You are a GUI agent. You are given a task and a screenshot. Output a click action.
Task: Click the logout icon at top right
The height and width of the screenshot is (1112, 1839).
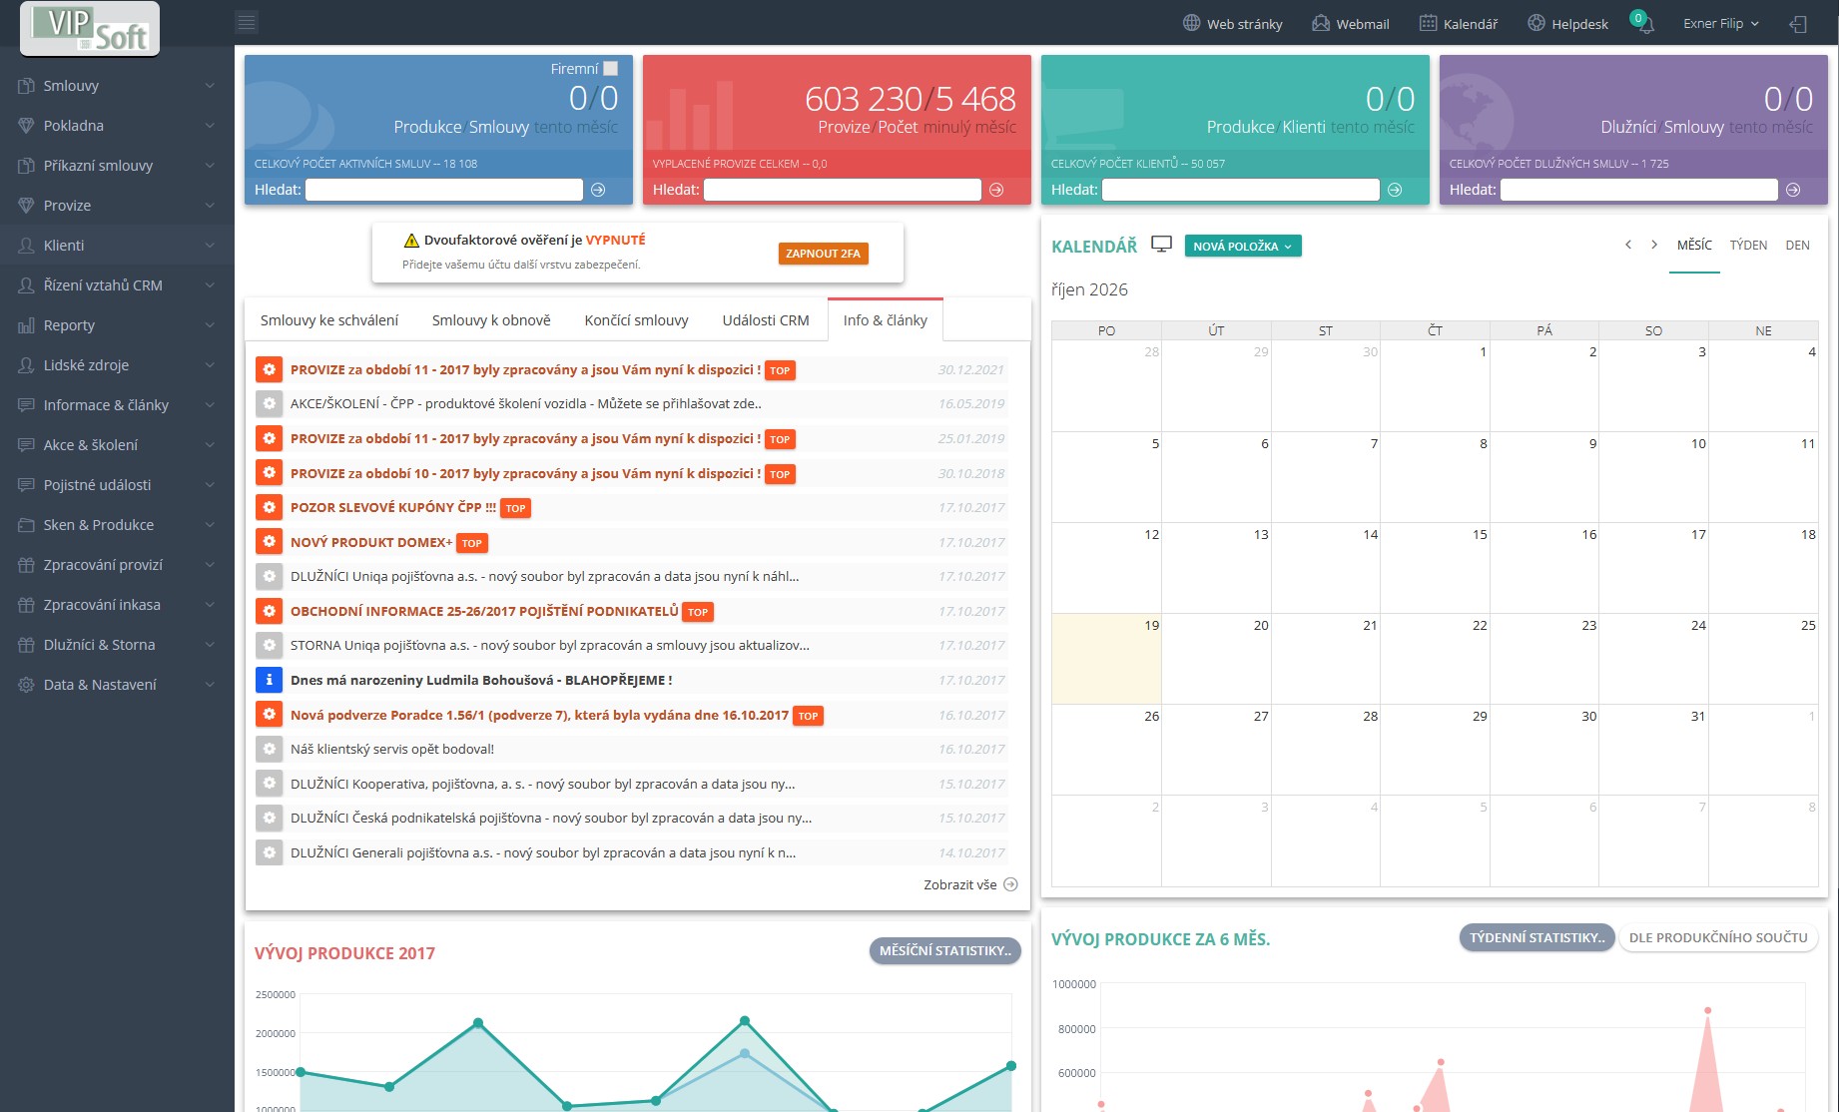coord(1798,24)
